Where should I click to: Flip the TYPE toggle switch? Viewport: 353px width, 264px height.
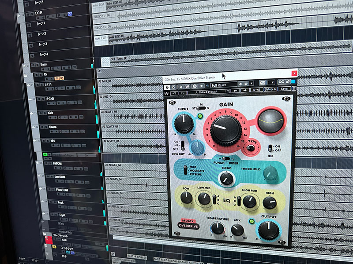coord(250,148)
